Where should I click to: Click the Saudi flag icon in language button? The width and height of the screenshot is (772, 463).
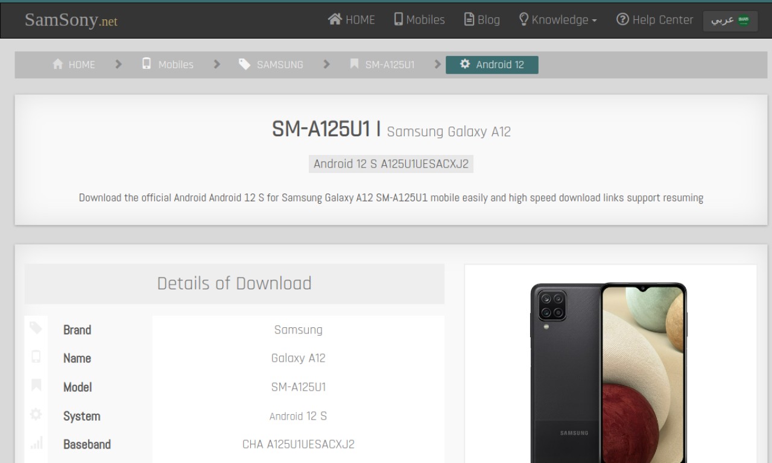coord(744,20)
